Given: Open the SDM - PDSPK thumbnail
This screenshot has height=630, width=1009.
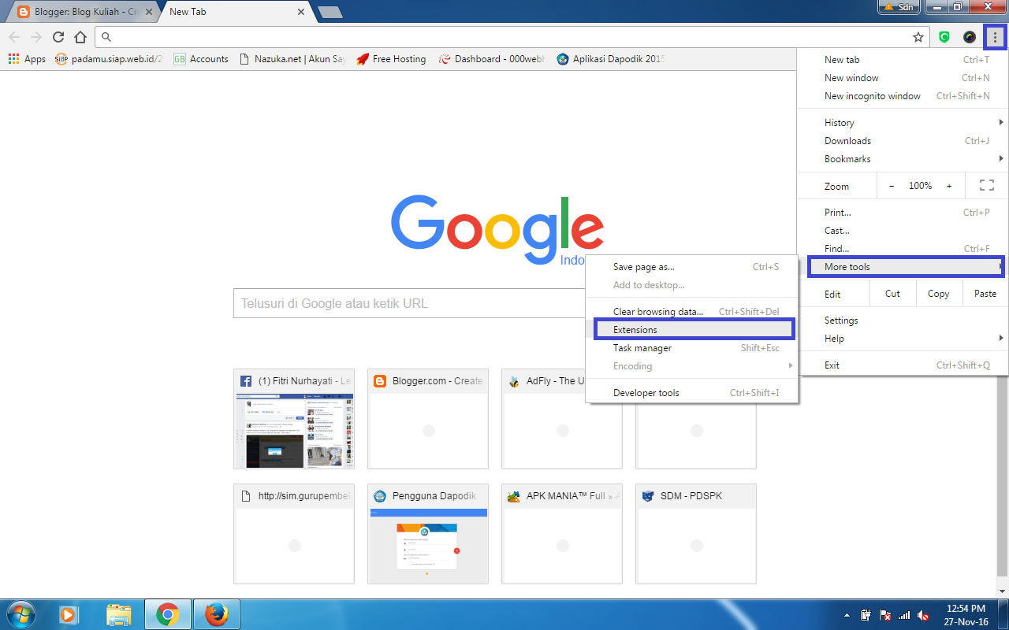Looking at the screenshot, I should point(696,534).
